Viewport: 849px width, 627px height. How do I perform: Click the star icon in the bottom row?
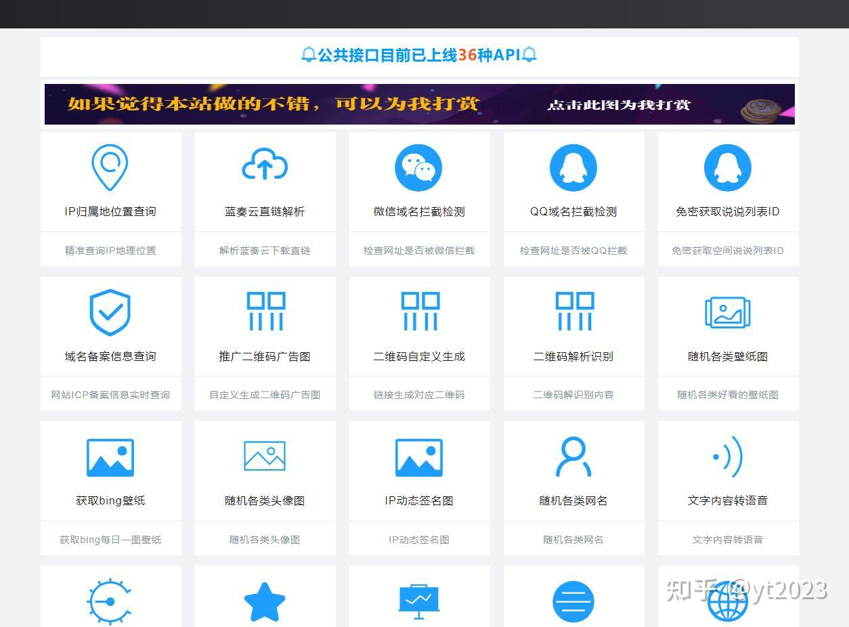pyautogui.click(x=265, y=600)
